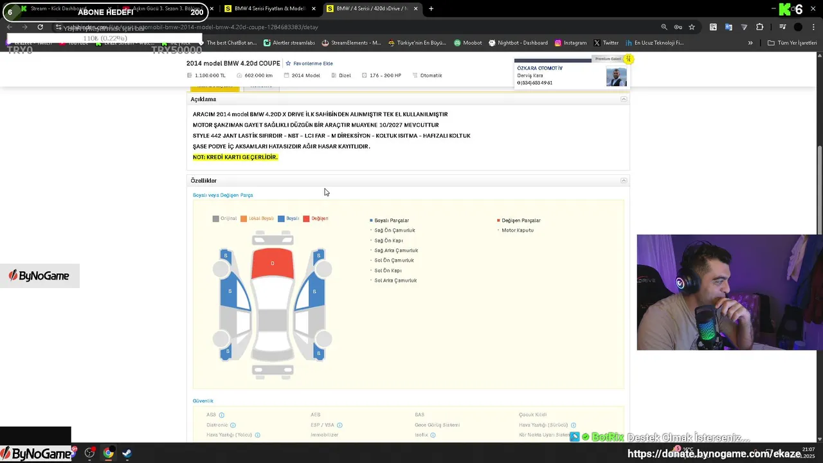This screenshot has width=823, height=463.
Task: Switch to BMW 4 Serisi Fiyatları tab
Action: click(269, 8)
